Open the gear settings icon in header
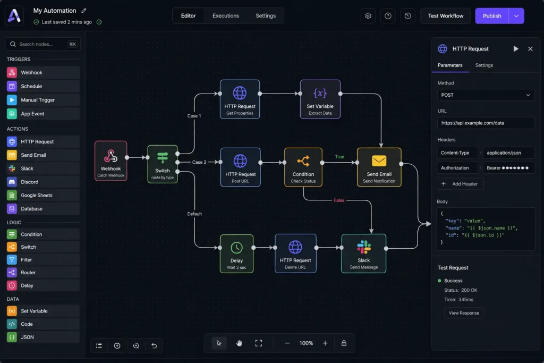Screen dimensions: 544x363 tap(368, 16)
